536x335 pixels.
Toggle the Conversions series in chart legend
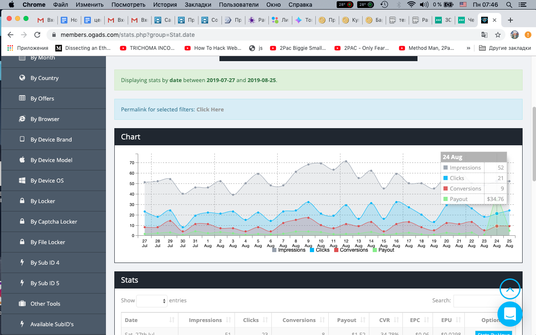[x=350, y=250]
